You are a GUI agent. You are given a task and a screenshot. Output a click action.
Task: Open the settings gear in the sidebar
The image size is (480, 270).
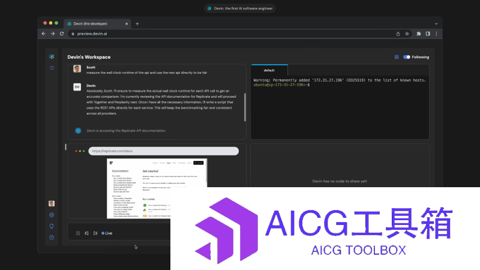52,215
